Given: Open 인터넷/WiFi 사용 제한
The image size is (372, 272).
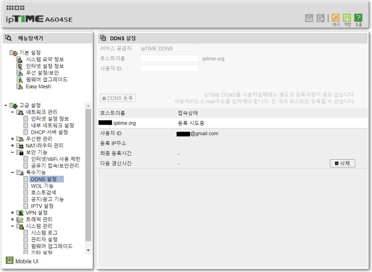Looking at the screenshot, I should coord(56,159).
